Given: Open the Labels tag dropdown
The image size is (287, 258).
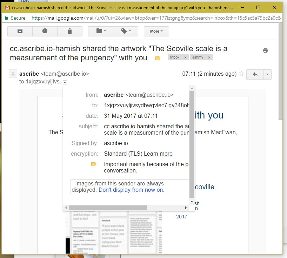Looking at the screenshot, I should point(126,31).
